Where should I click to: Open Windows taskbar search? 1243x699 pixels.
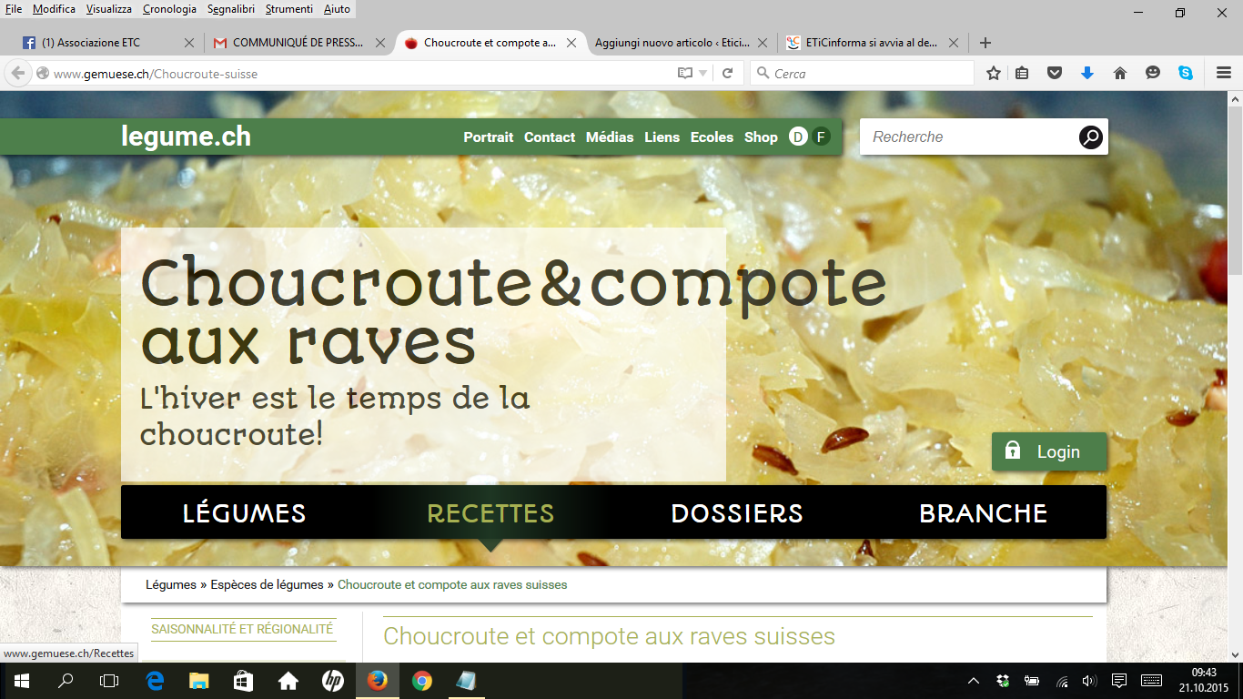[66, 681]
